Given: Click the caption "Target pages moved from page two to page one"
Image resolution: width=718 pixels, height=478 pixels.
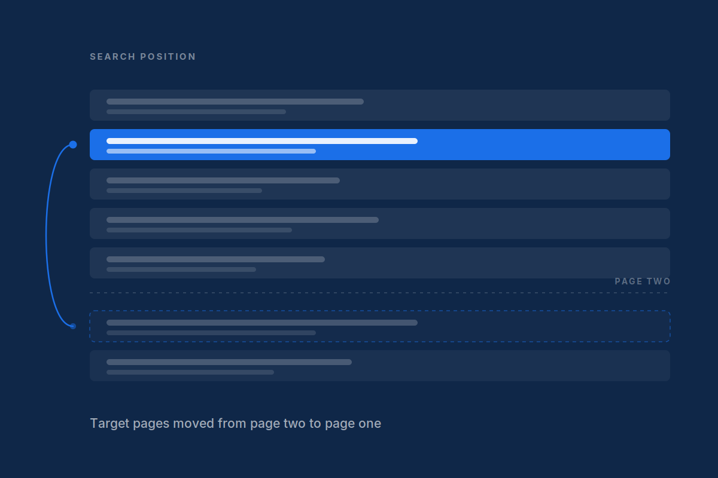Looking at the screenshot, I should pos(235,424).
